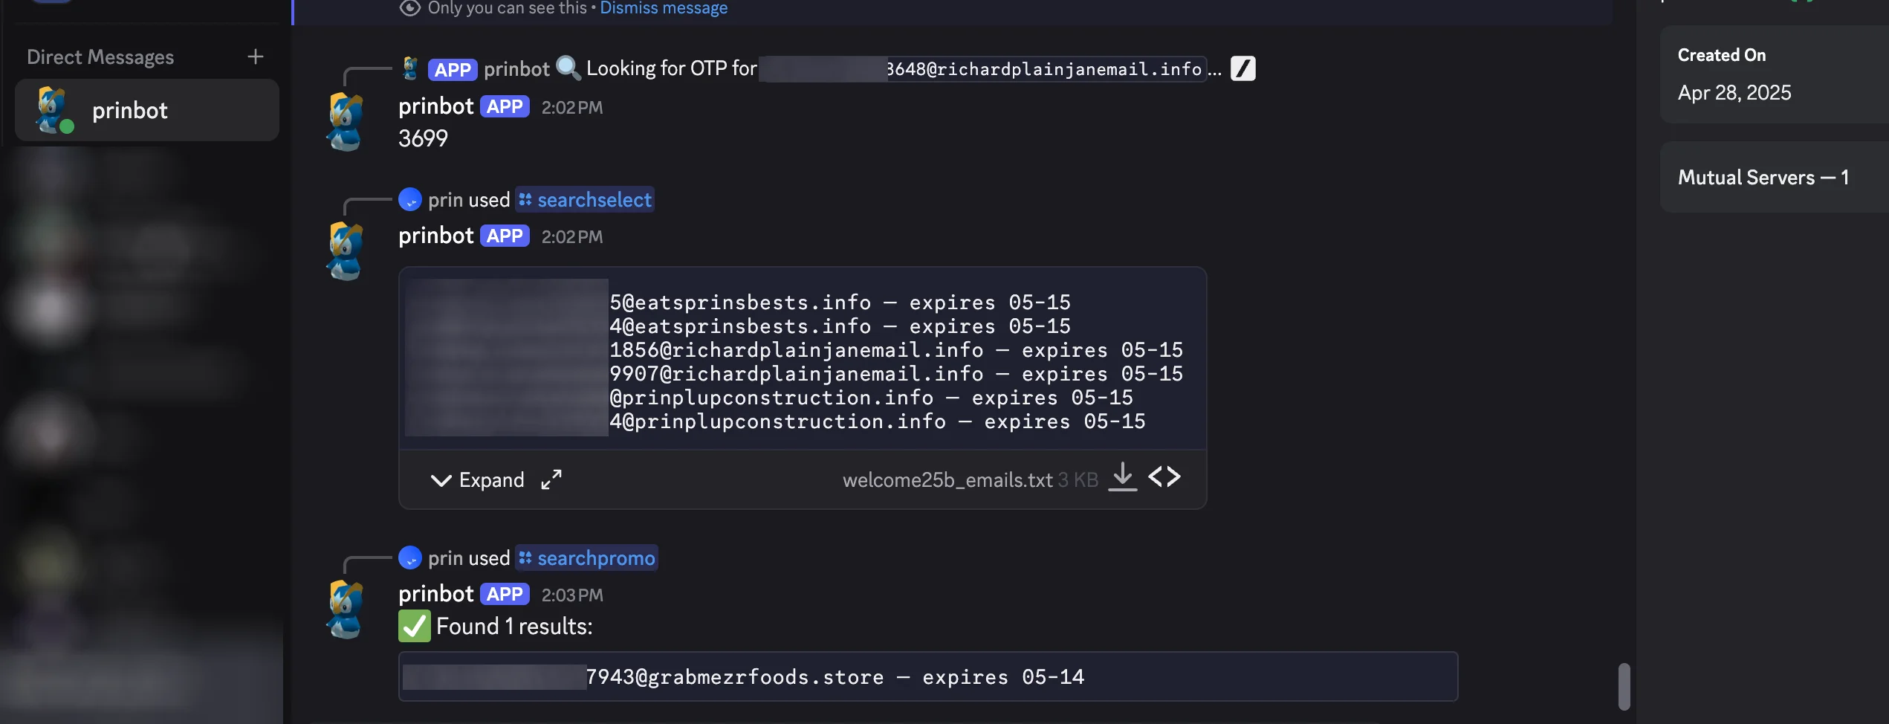
Task: Click prinbot's avatar beside the 3699 message
Action: pyautogui.click(x=346, y=121)
